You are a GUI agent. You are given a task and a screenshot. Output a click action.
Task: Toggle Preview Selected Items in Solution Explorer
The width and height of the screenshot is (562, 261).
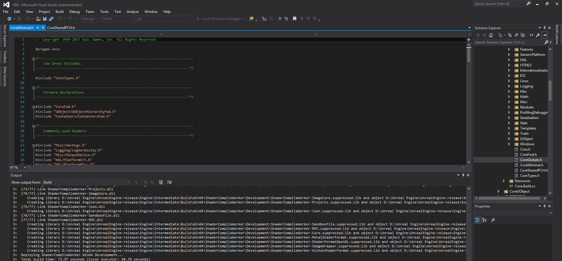coord(544,35)
